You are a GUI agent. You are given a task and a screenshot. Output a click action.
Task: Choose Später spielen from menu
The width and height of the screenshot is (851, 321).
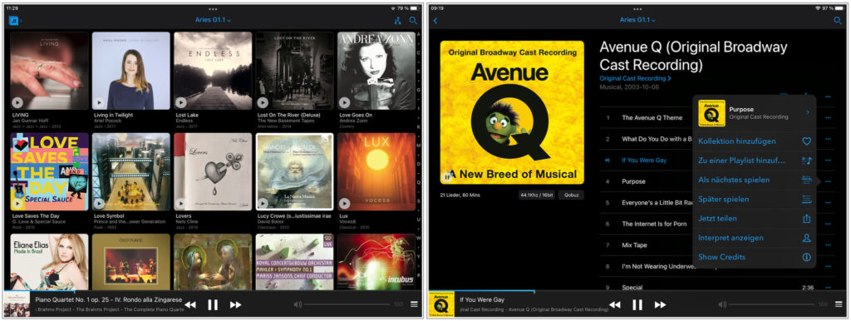click(x=755, y=200)
